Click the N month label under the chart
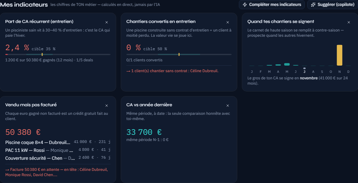Image resolution: width=358 pixels, height=183 pixels. 340,72
